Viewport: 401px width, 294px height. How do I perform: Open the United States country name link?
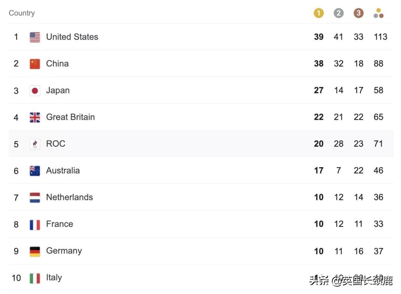click(x=72, y=37)
